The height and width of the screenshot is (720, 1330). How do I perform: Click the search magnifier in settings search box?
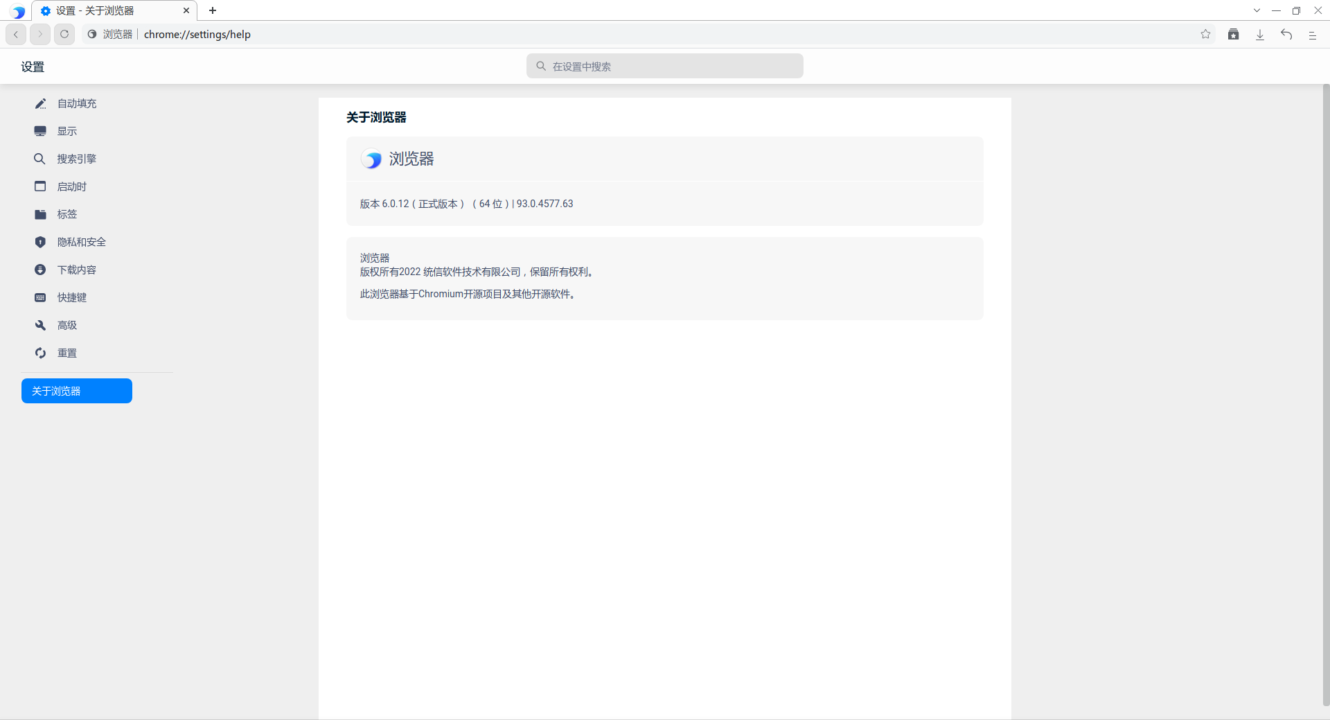541,66
